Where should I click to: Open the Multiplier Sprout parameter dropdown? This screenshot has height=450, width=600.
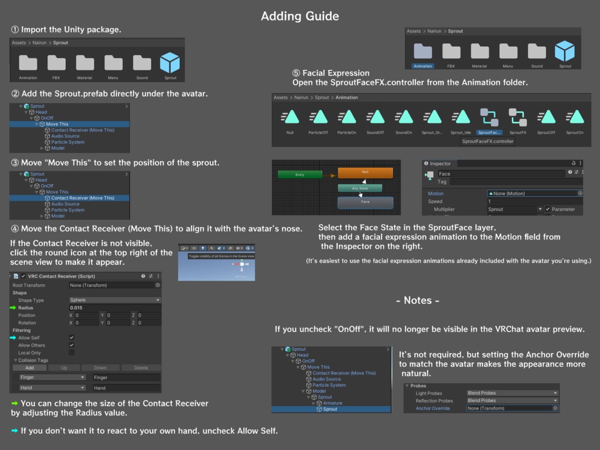coord(515,209)
